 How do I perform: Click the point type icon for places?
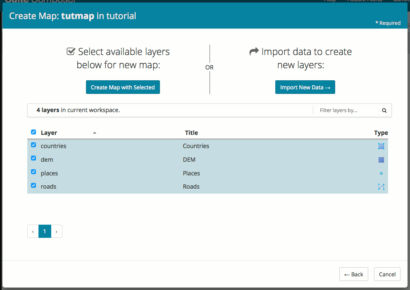click(x=381, y=173)
